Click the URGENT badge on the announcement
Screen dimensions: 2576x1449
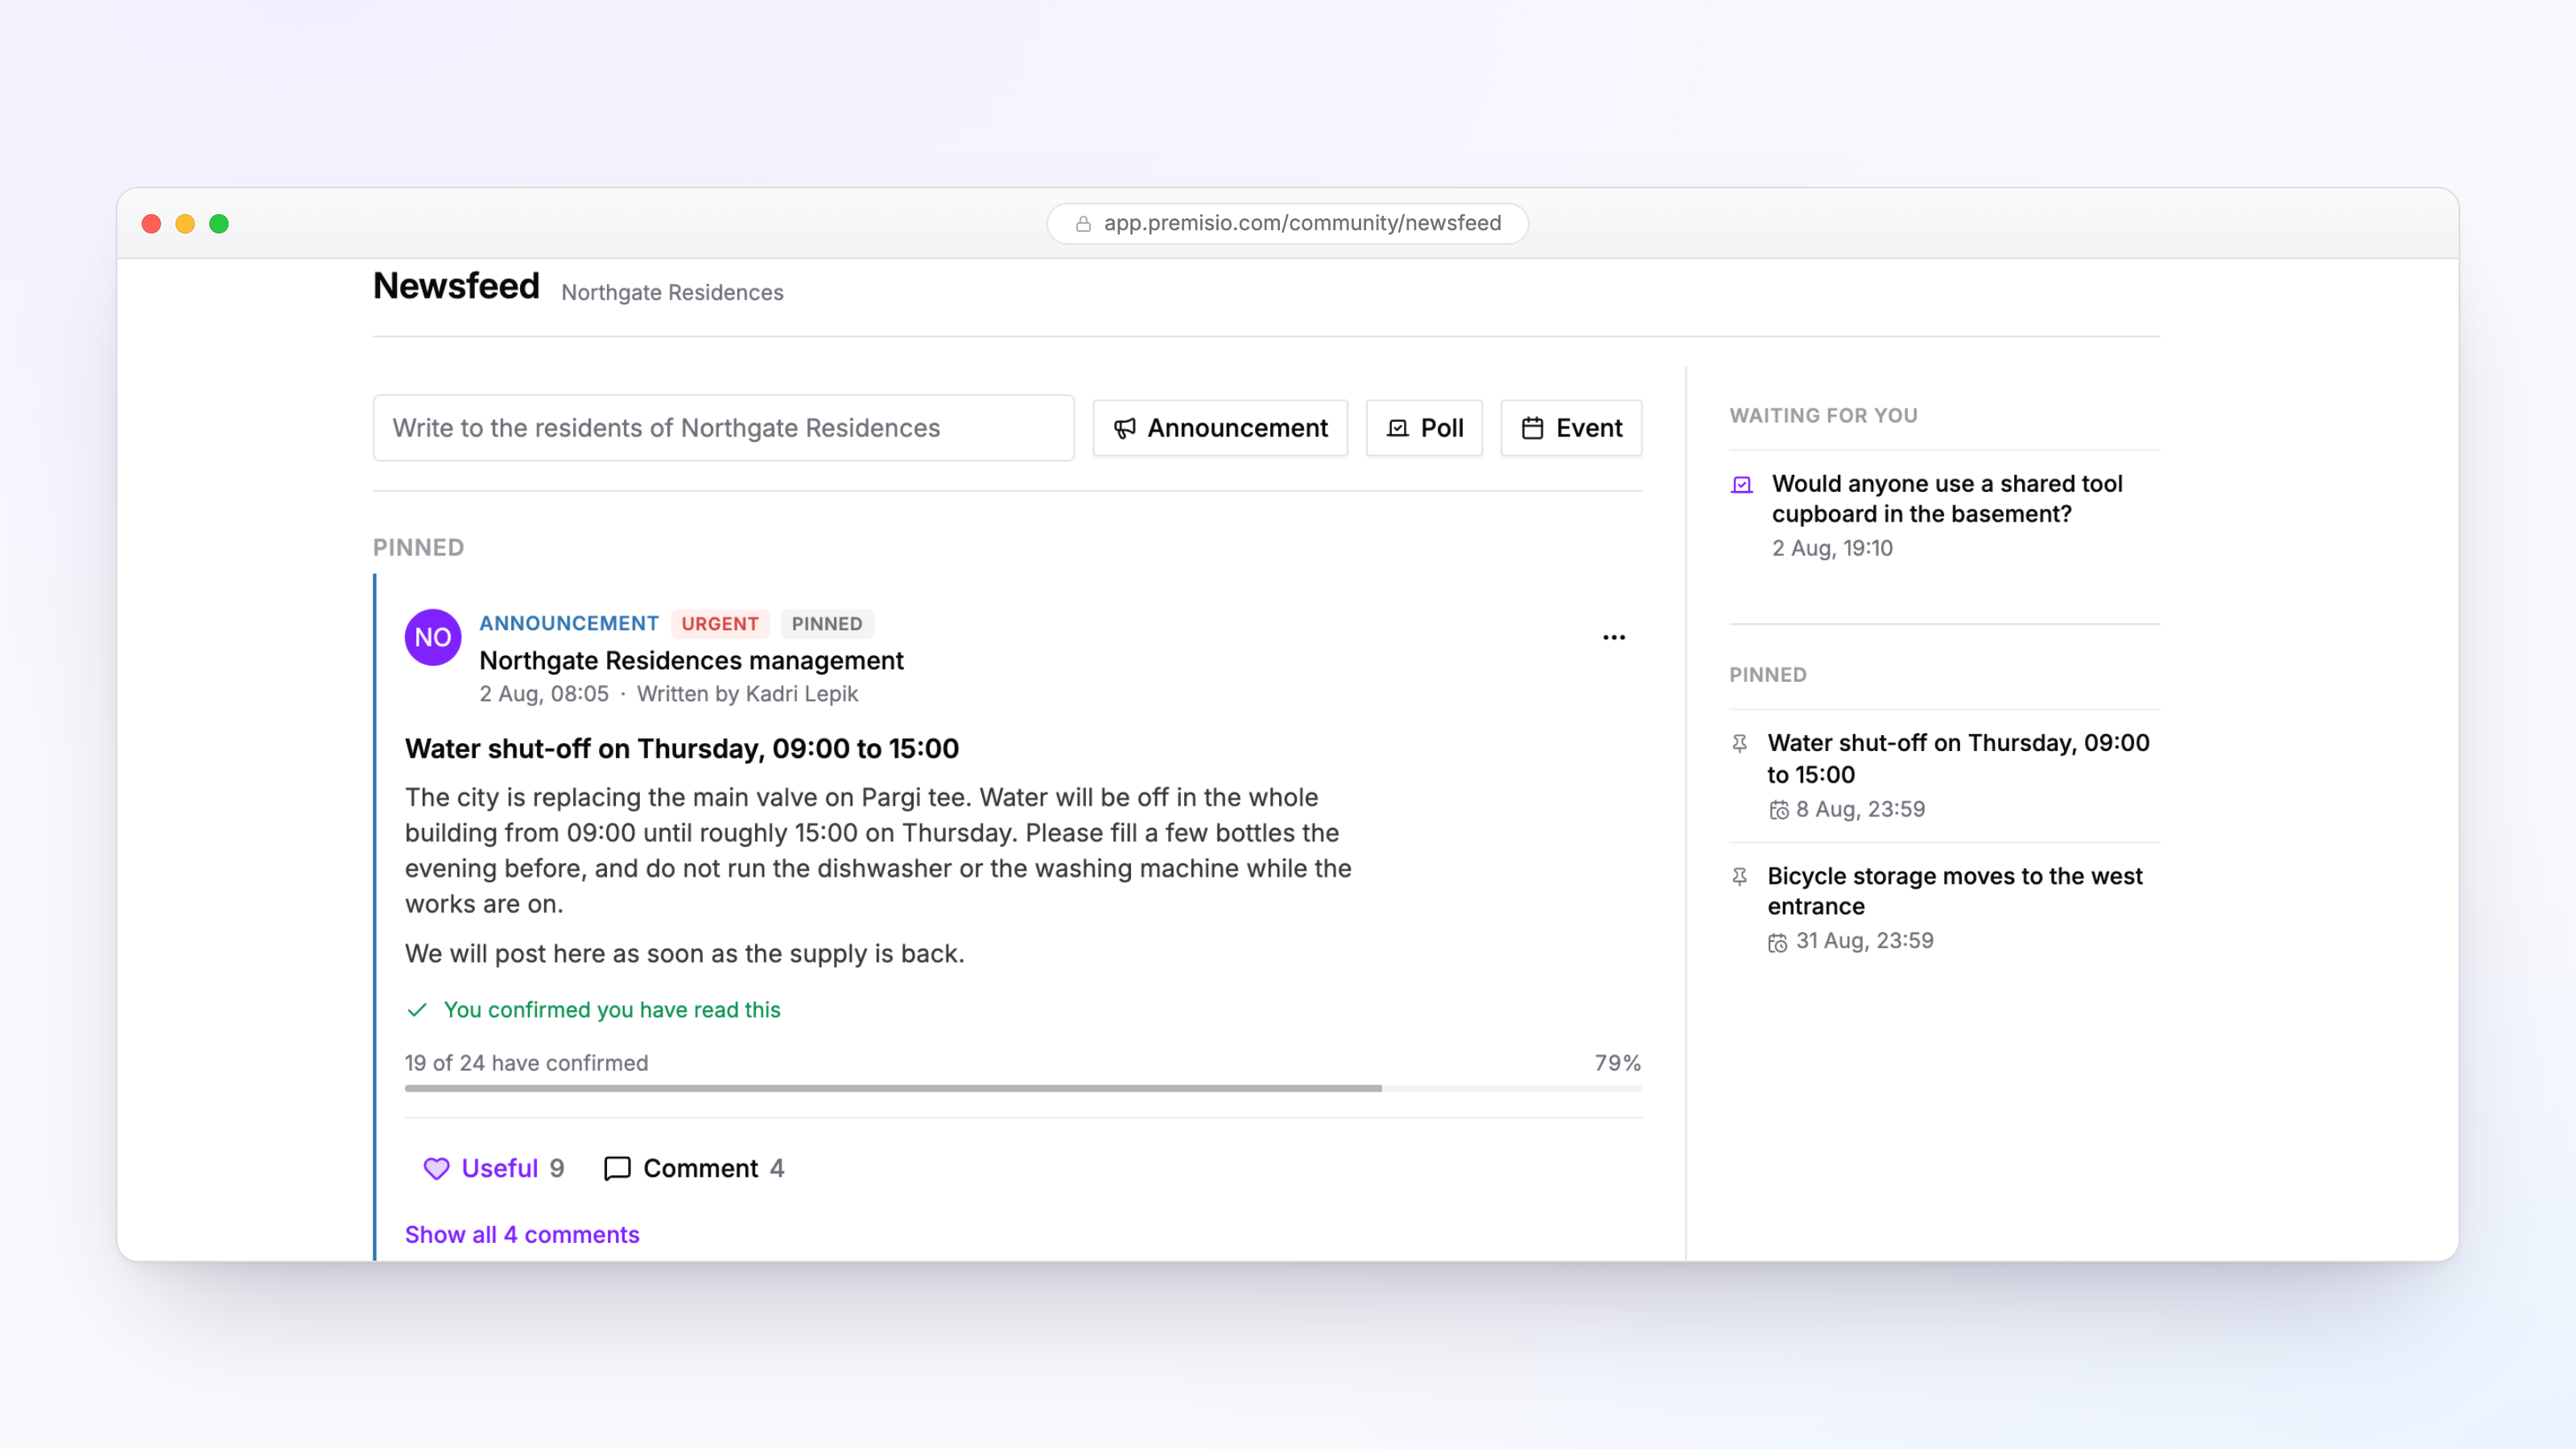(x=720, y=624)
